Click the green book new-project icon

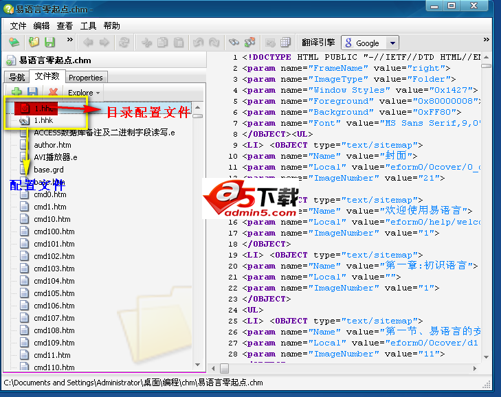coord(14,42)
